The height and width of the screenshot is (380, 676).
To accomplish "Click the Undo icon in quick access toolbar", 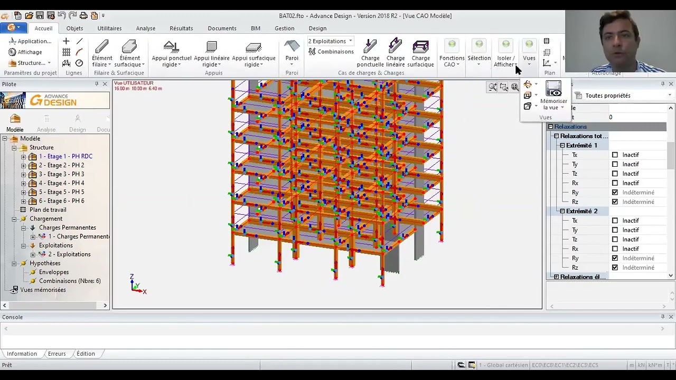I will coord(61,15).
